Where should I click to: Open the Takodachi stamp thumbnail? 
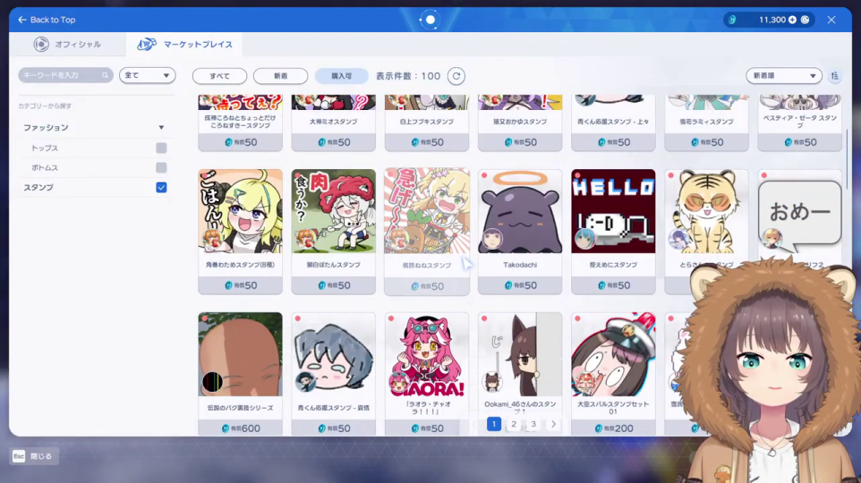(520, 211)
